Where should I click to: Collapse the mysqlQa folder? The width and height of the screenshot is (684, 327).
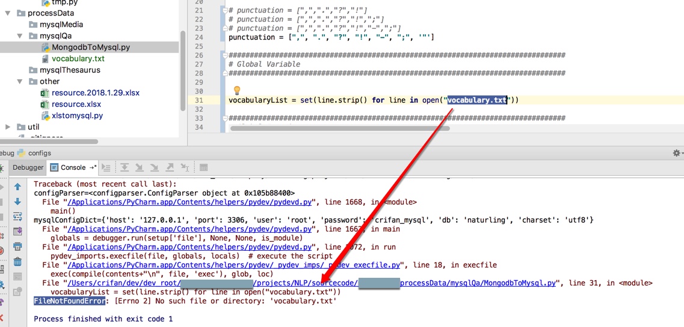coord(20,35)
